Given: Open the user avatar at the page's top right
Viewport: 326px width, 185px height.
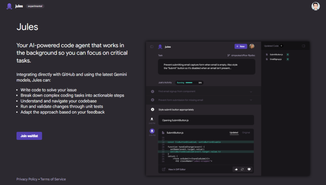Looking at the screenshot, I should (x=315, y=6).
